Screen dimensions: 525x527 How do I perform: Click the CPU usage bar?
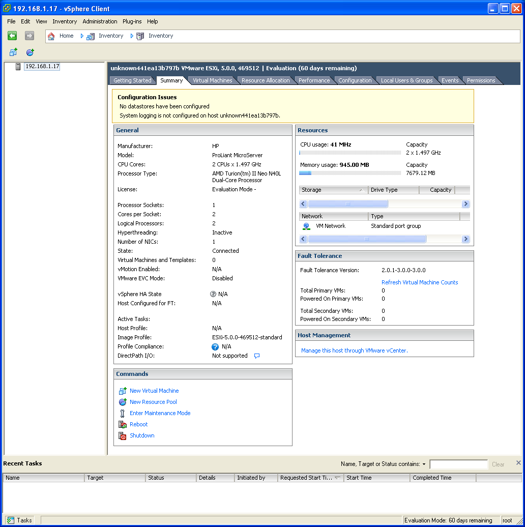(x=350, y=153)
